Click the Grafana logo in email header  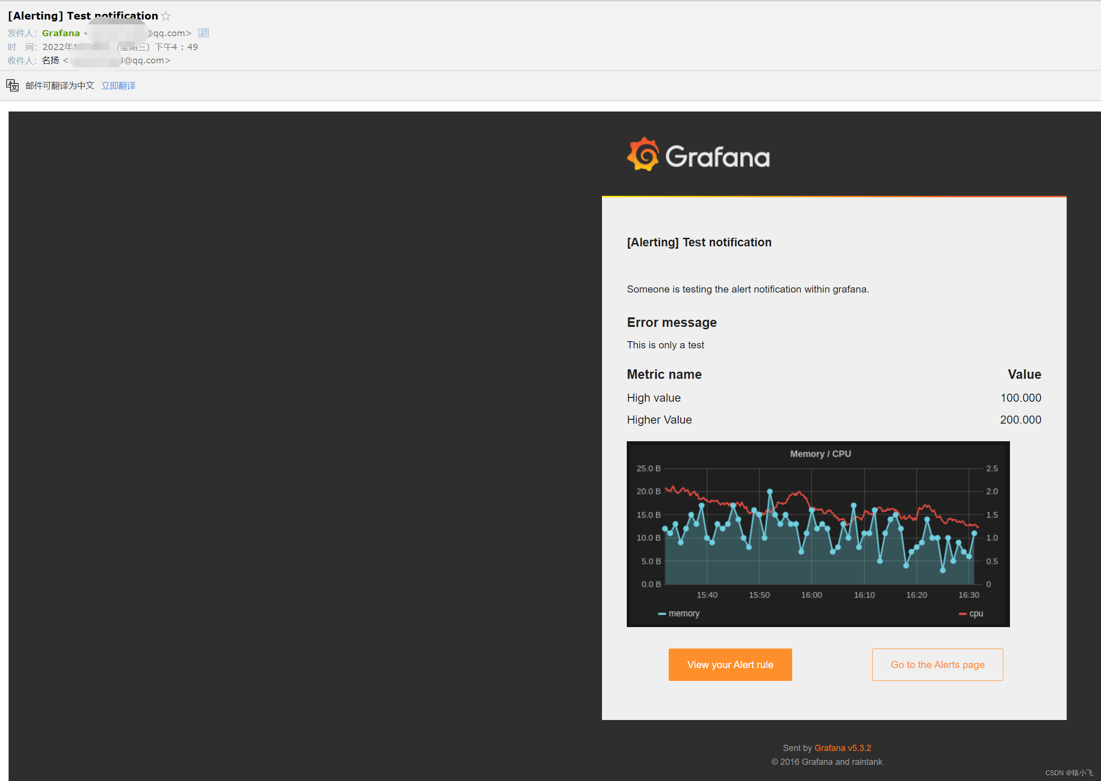(x=698, y=155)
